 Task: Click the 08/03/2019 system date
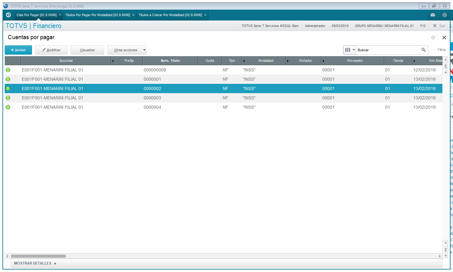[340, 26]
